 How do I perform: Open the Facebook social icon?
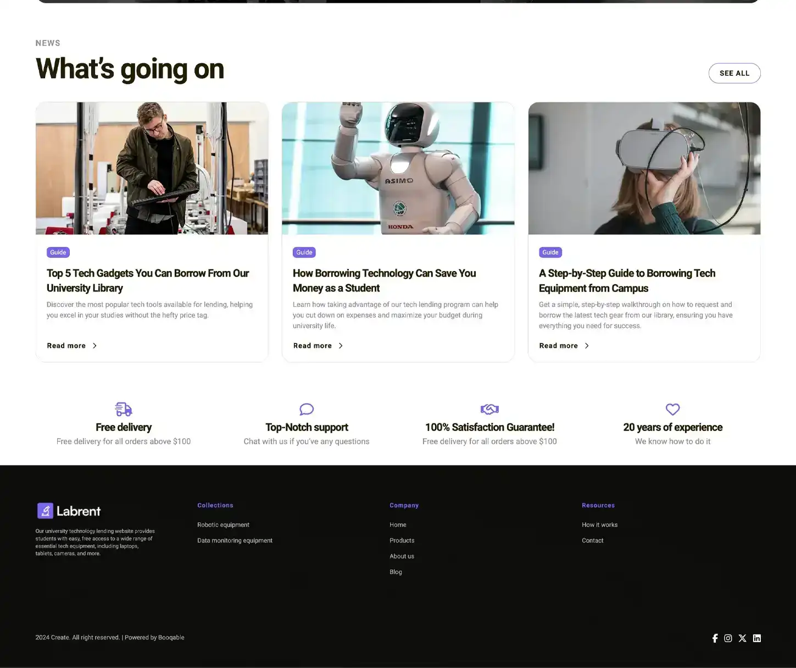coord(715,638)
